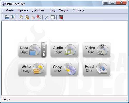The image size is (129, 103).
Task: Open the Правка menu
Action: 23,10
